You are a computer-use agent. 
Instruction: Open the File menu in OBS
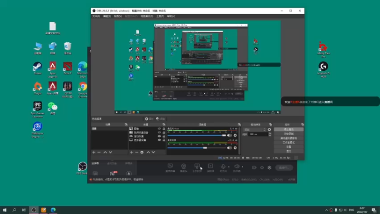[x=96, y=16]
